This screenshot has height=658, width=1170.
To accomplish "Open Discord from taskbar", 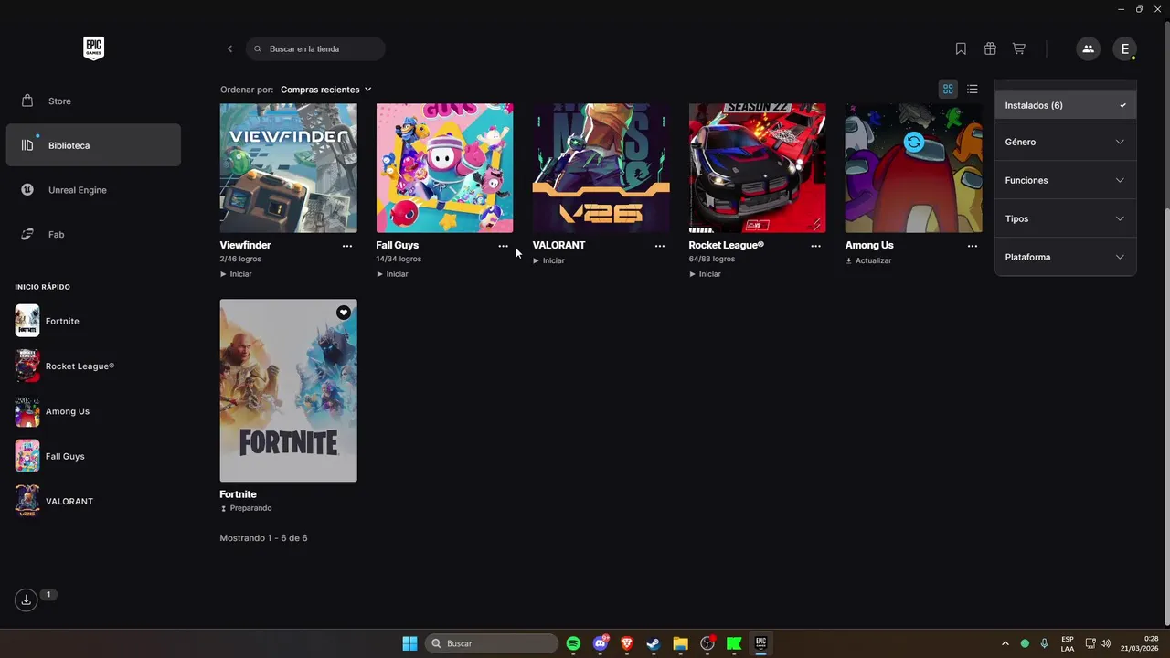I will point(601,643).
